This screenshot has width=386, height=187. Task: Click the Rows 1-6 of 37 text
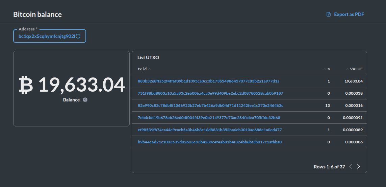[x=329, y=167]
